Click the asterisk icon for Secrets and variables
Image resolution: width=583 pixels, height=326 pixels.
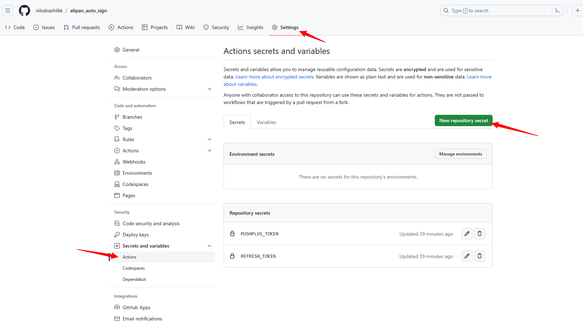117,246
